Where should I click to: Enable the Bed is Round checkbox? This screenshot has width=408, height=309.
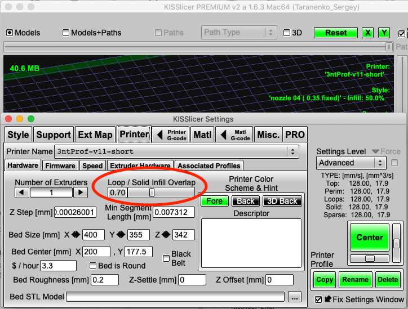(94, 266)
